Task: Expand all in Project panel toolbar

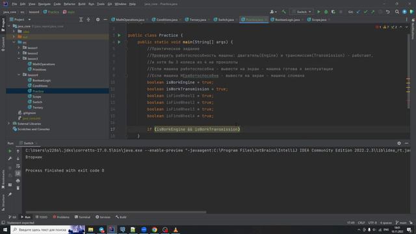Action: tap(81, 19)
